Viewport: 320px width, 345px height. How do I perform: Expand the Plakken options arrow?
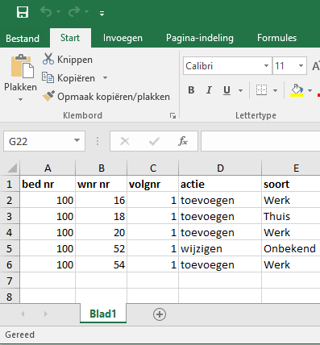pyautogui.click(x=20, y=100)
